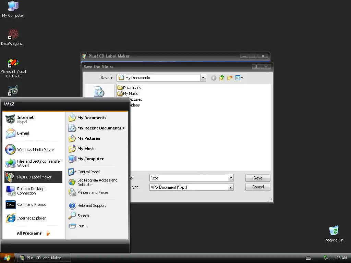
Task: Click the Cancel button in save dialog
Action: (258, 187)
